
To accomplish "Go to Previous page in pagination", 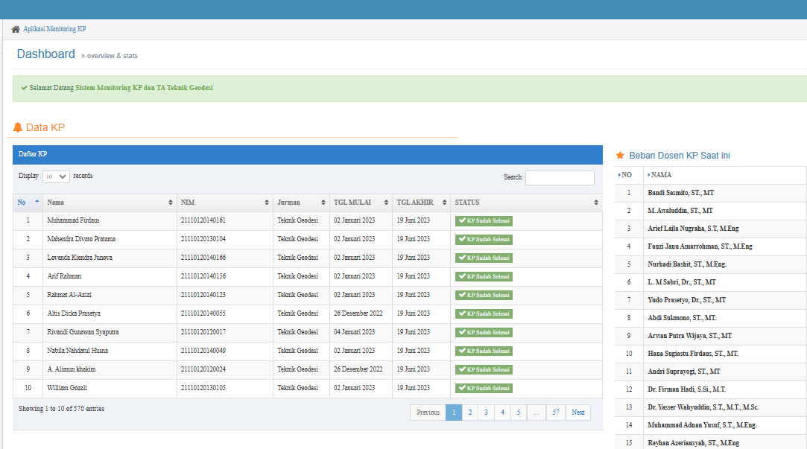I will (x=428, y=413).
